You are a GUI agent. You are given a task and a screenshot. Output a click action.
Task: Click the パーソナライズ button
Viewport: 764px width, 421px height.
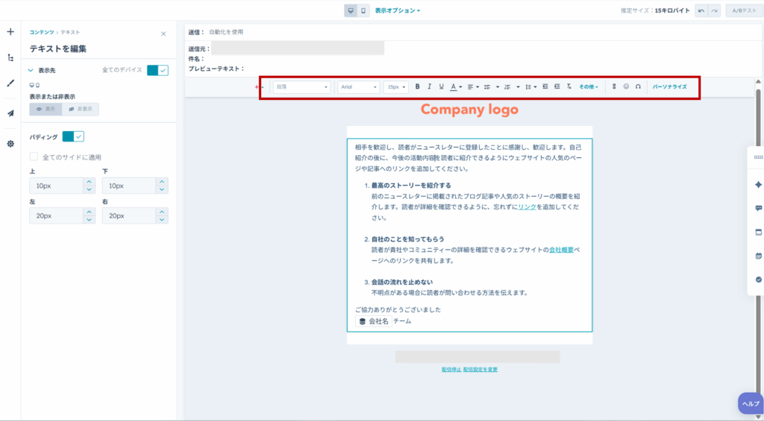tap(669, 87)
